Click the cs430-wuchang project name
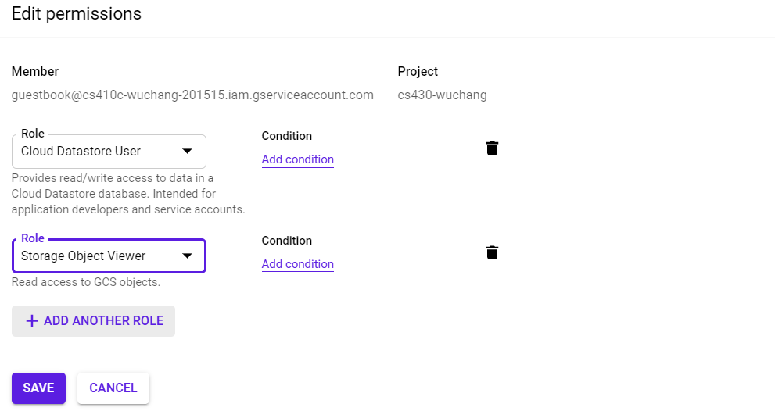The width and height of the screenshot is (775, 411). point(442,95)
